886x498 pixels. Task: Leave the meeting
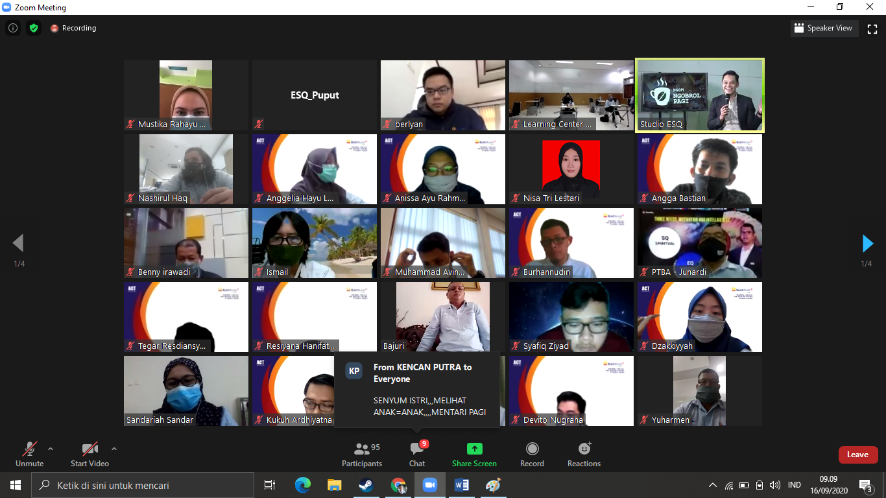click(857, 455)
